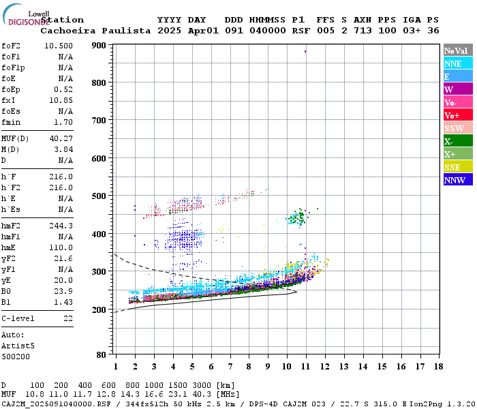477x409 pixels.
Task: Click the year value '2025' in header
Action: pyautogui.click(x=170, y=31)
